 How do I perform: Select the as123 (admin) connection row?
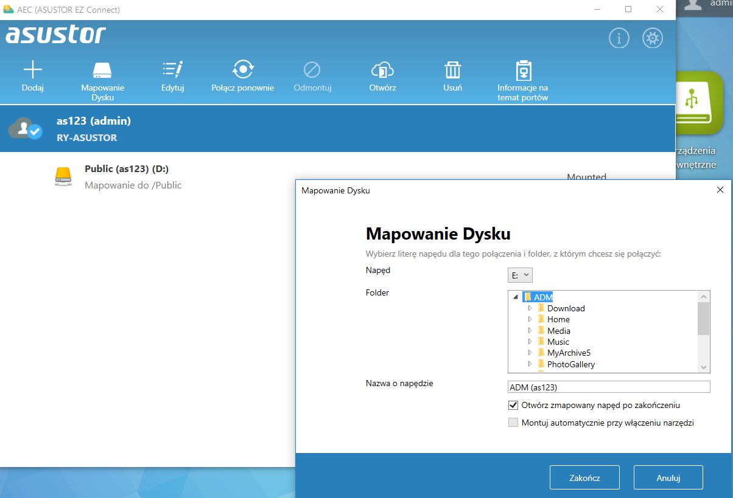pyautogui.click(x=337, y=128)
